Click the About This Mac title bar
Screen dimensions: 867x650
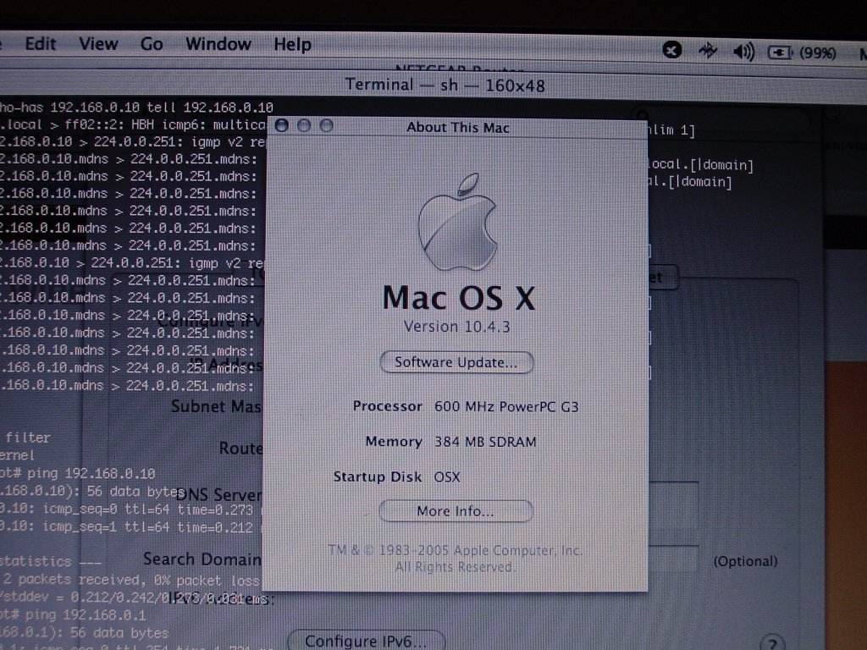pyautogui.click(x=458, y=127)
